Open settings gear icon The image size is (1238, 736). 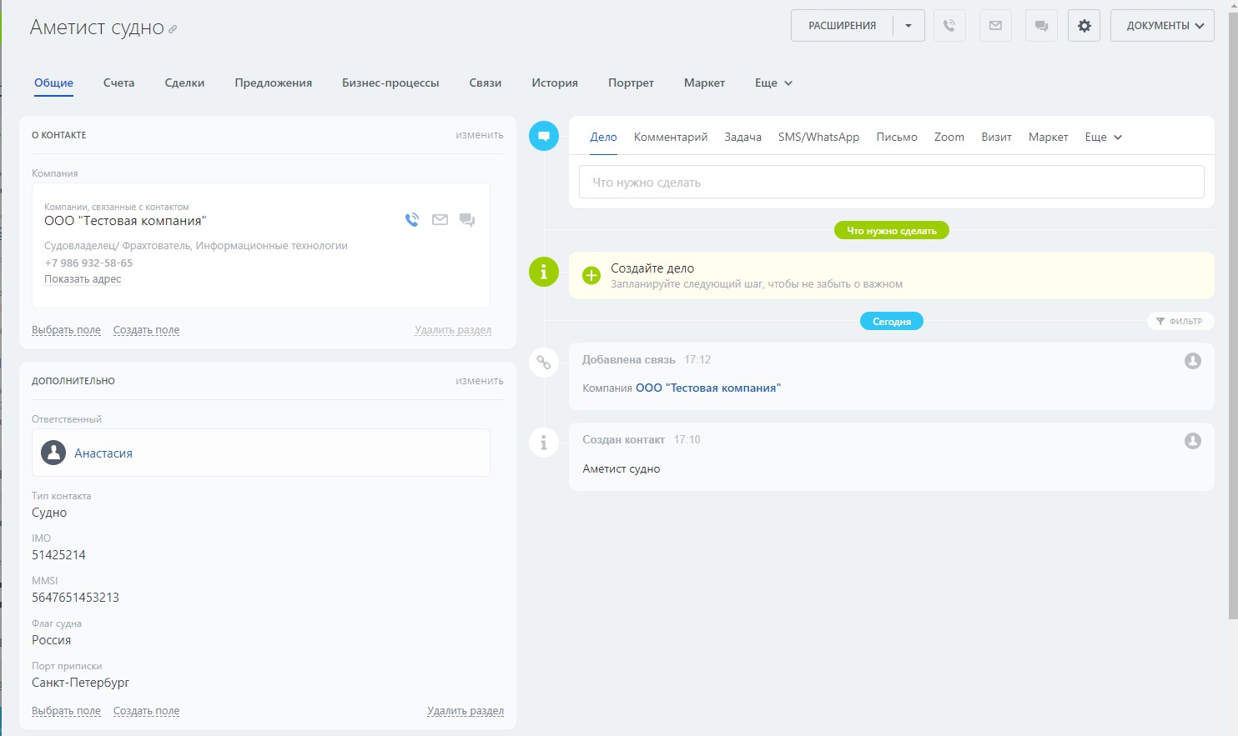pyautogui.click(x=1084, y=26)
